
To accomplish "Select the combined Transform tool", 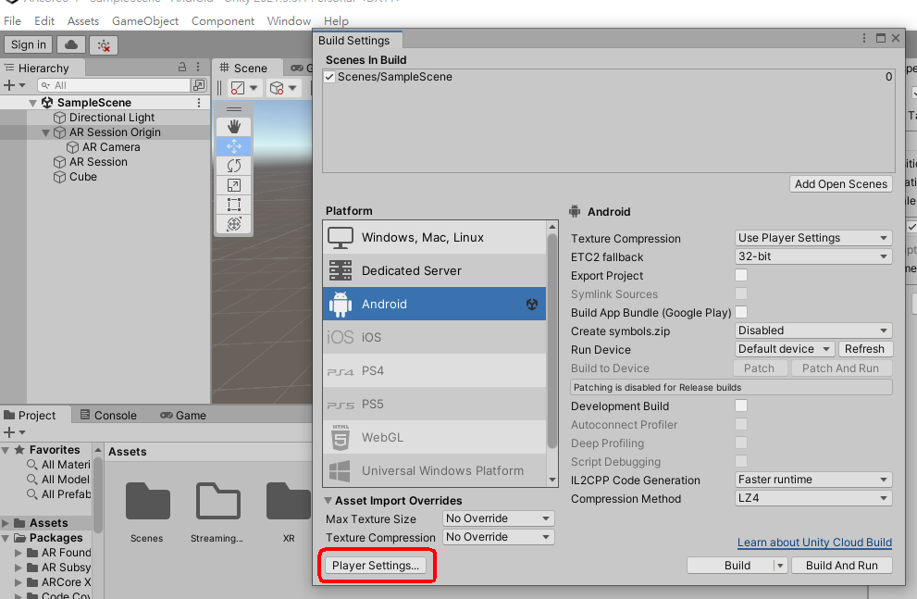I will (x=234, y=224).
